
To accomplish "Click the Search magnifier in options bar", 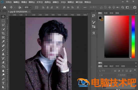I will (x=123, y=7).
